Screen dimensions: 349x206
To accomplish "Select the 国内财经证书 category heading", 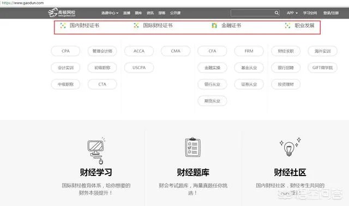I will [x=85, y=26].
